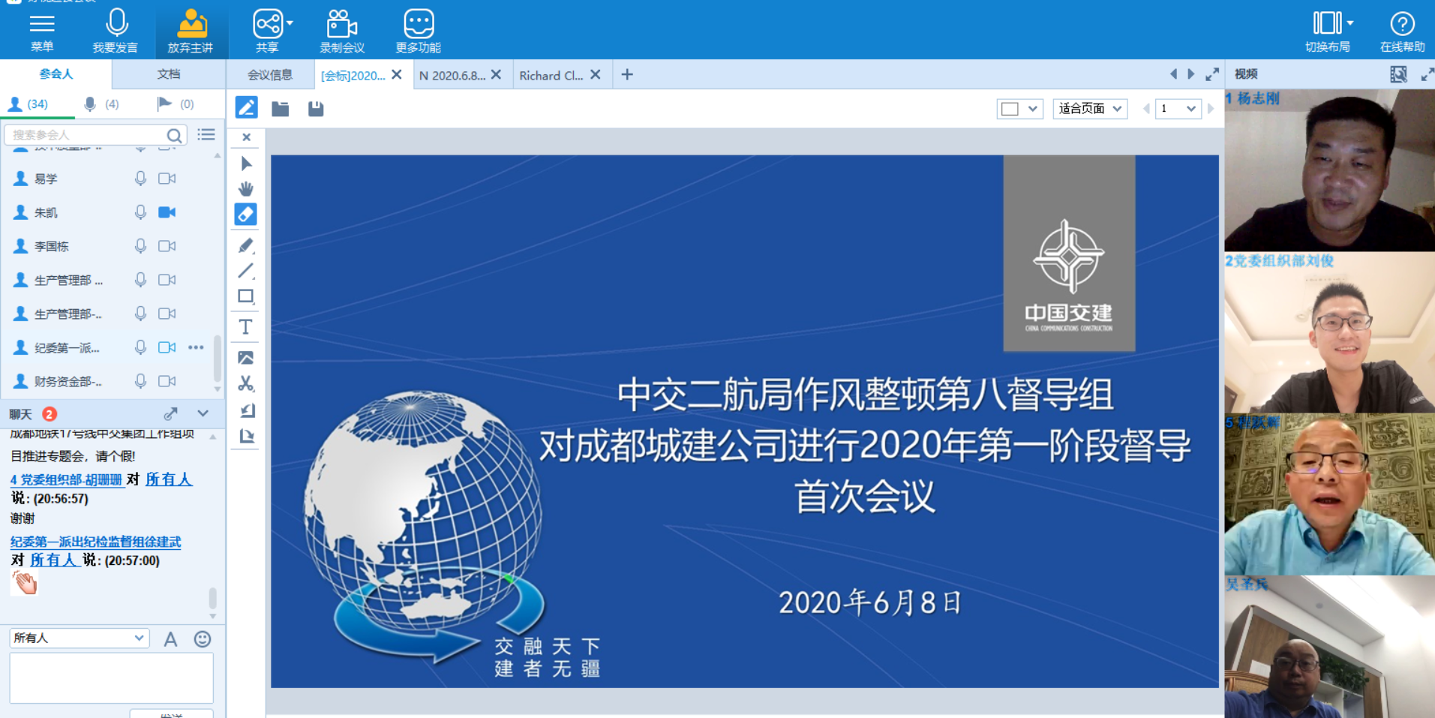Click 放弃主讲 button
Image resolution: width=1435 pixels, height=718 pixels.
pos(191,31)
